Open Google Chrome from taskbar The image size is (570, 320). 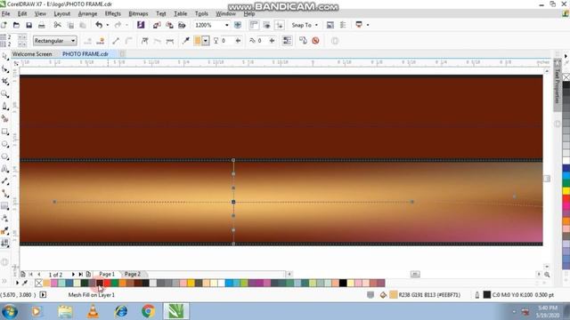coord(148,311)
